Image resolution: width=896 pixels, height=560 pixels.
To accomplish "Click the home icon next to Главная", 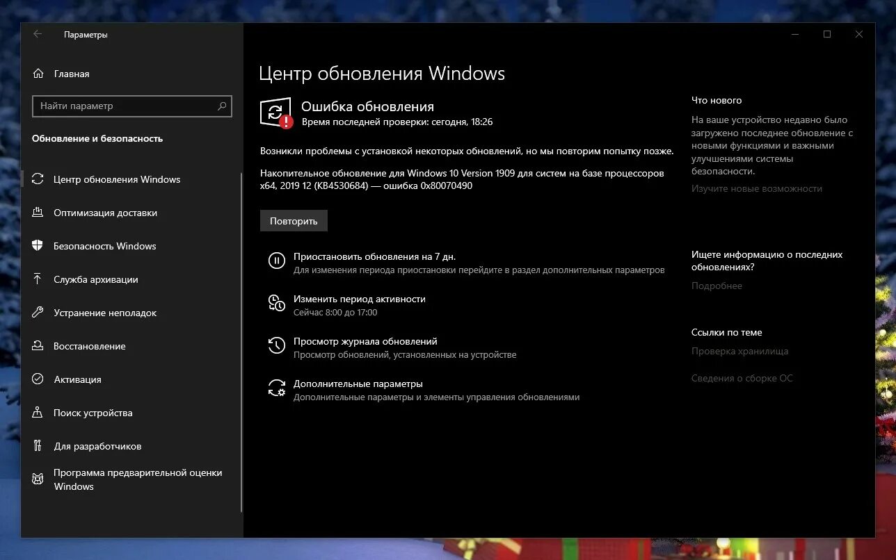I will 38,74.
